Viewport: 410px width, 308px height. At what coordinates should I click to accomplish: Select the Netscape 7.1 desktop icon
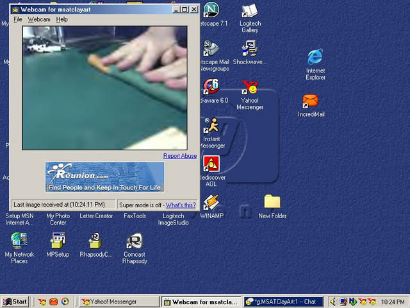211,10
